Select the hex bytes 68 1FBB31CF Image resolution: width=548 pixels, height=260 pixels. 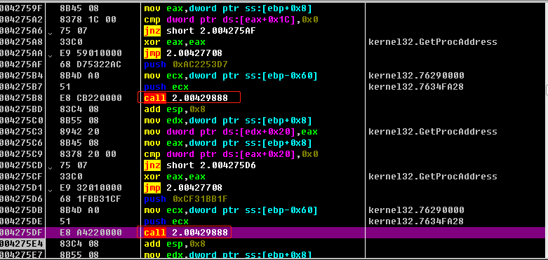tap(91, 199)
